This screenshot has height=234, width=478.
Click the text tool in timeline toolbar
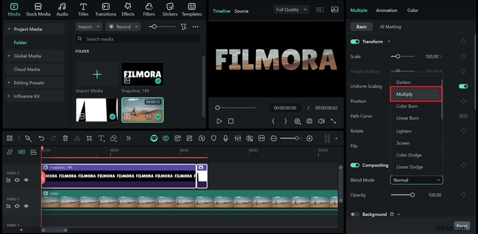[101, 138]
